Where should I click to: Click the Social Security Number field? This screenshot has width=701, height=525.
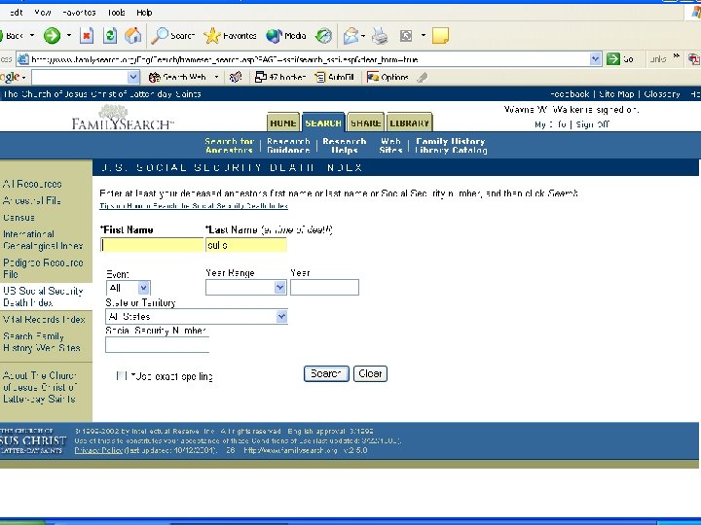[x=157, y=344]
